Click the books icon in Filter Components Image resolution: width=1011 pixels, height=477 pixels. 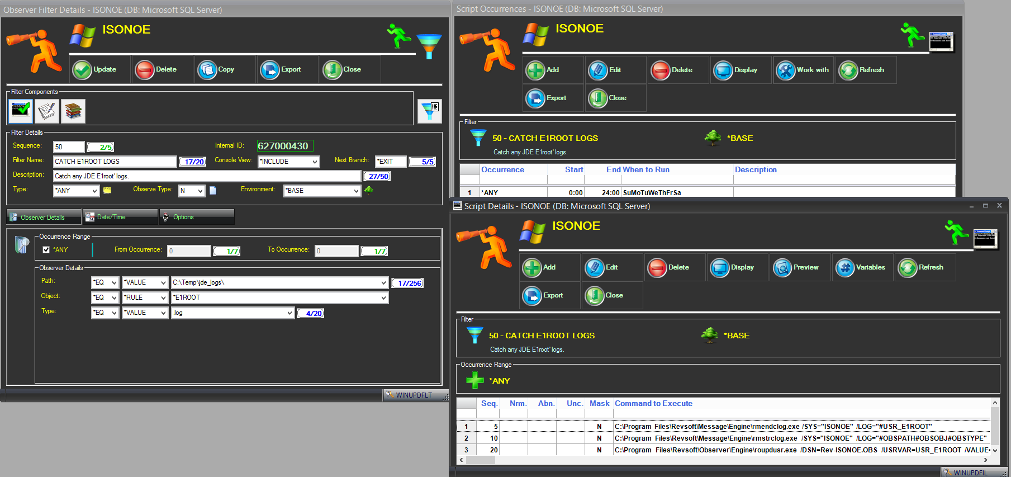click(x=73, y=111)
